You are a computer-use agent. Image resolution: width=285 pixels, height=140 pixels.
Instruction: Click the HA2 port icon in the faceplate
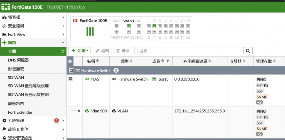click(x=139, y=32)
